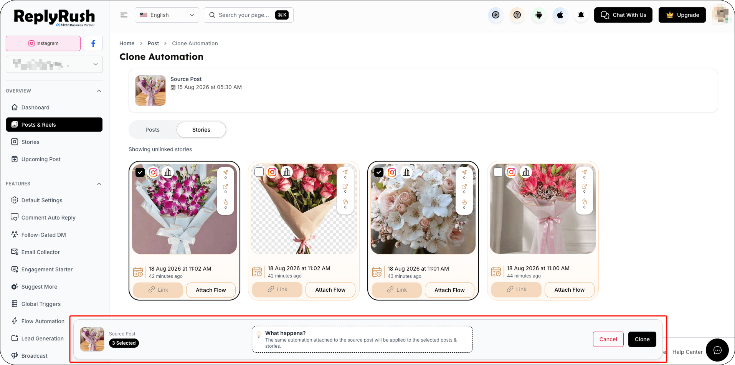
Task: Click the share arrow icon on 11:01 AM story
Action: pos(464,172)
